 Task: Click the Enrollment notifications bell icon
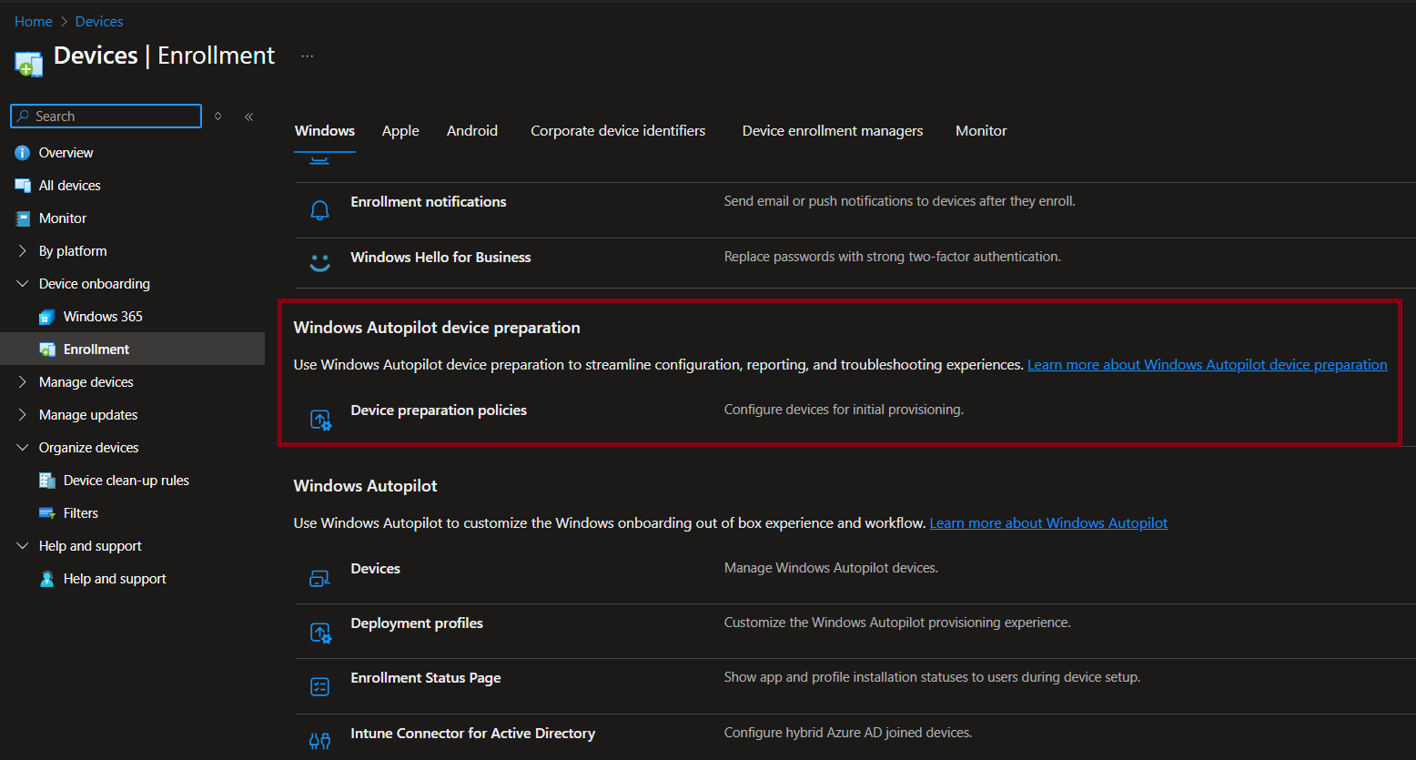click(319, 208)
